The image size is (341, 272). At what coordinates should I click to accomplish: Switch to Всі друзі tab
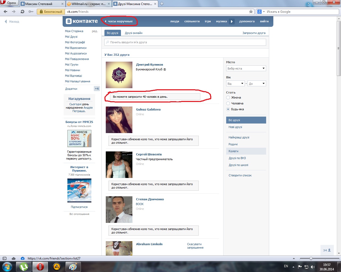(x=112, y=33)
